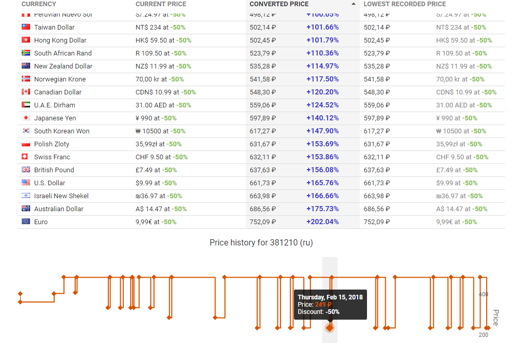Click lowest recorded 'CHF 9.50 at -50%'
Viewport: 522px width, 343px height.
462,157
